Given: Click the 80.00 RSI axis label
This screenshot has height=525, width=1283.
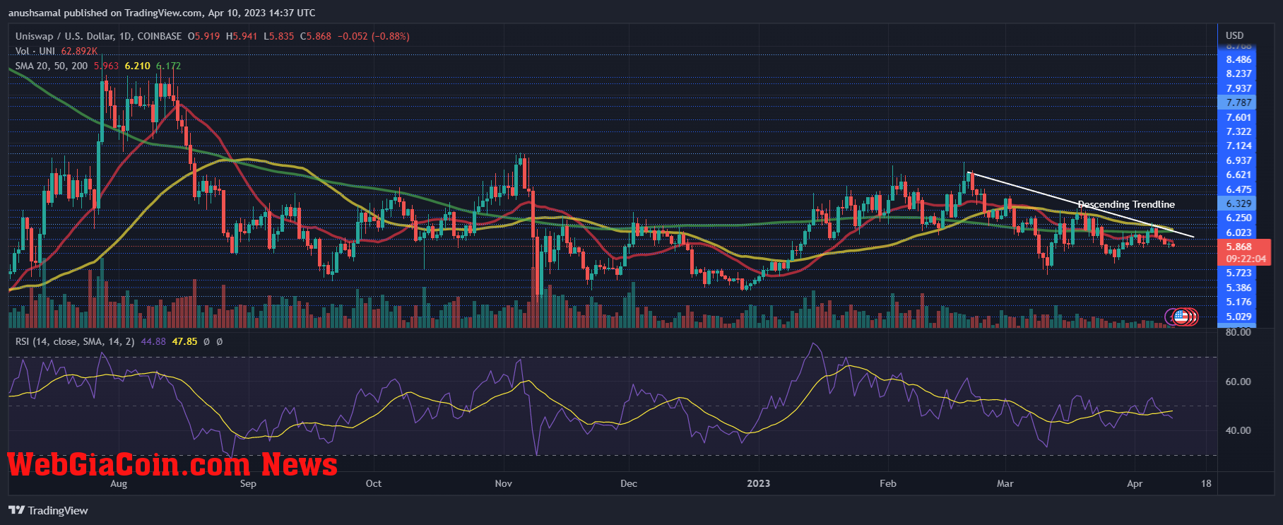Looking at the screenshot, I should pos(1238,331).
